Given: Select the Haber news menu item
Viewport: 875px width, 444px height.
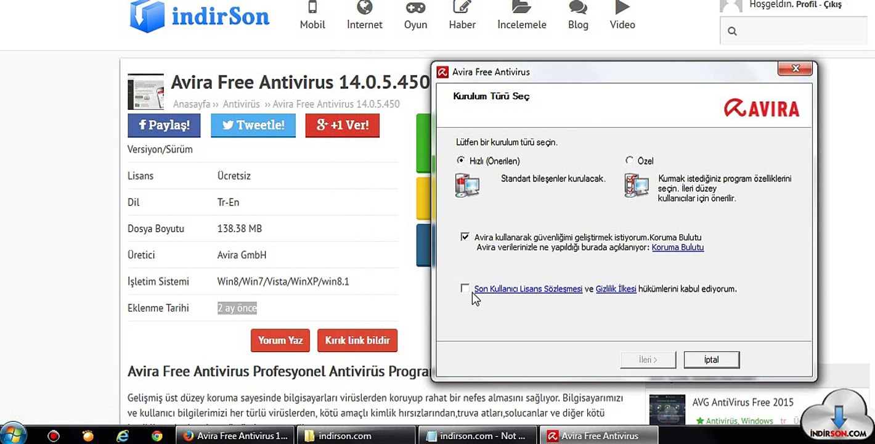Looking at the screenshot, I should [462, 16].
